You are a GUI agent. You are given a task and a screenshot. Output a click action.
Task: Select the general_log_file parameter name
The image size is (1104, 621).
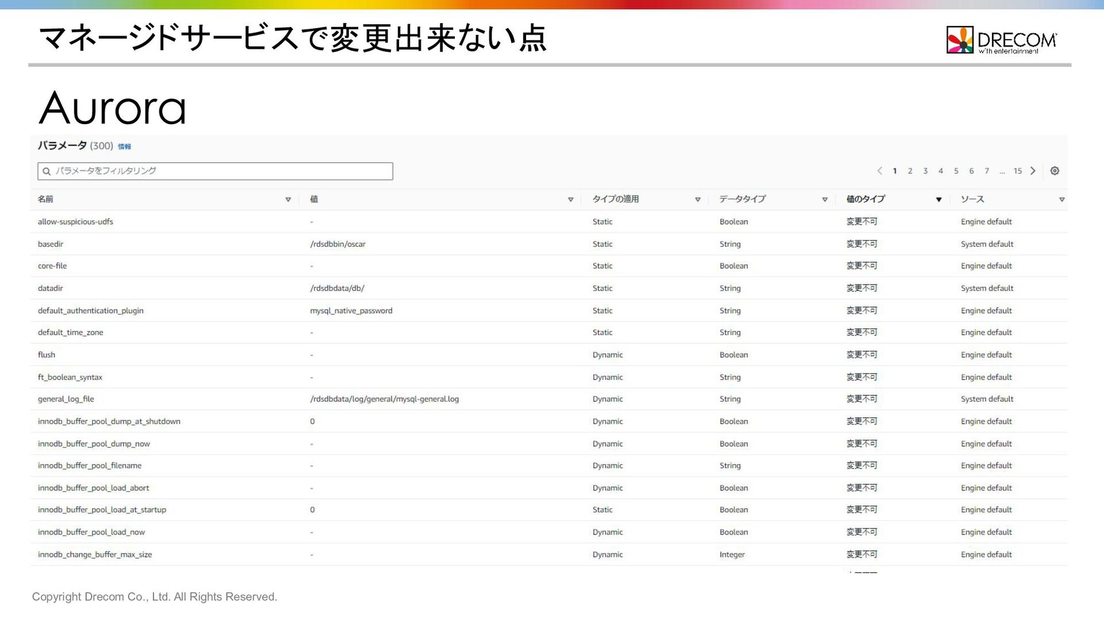click(66, 399)
